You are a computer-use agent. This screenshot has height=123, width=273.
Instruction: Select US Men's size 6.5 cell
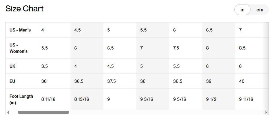209,30
